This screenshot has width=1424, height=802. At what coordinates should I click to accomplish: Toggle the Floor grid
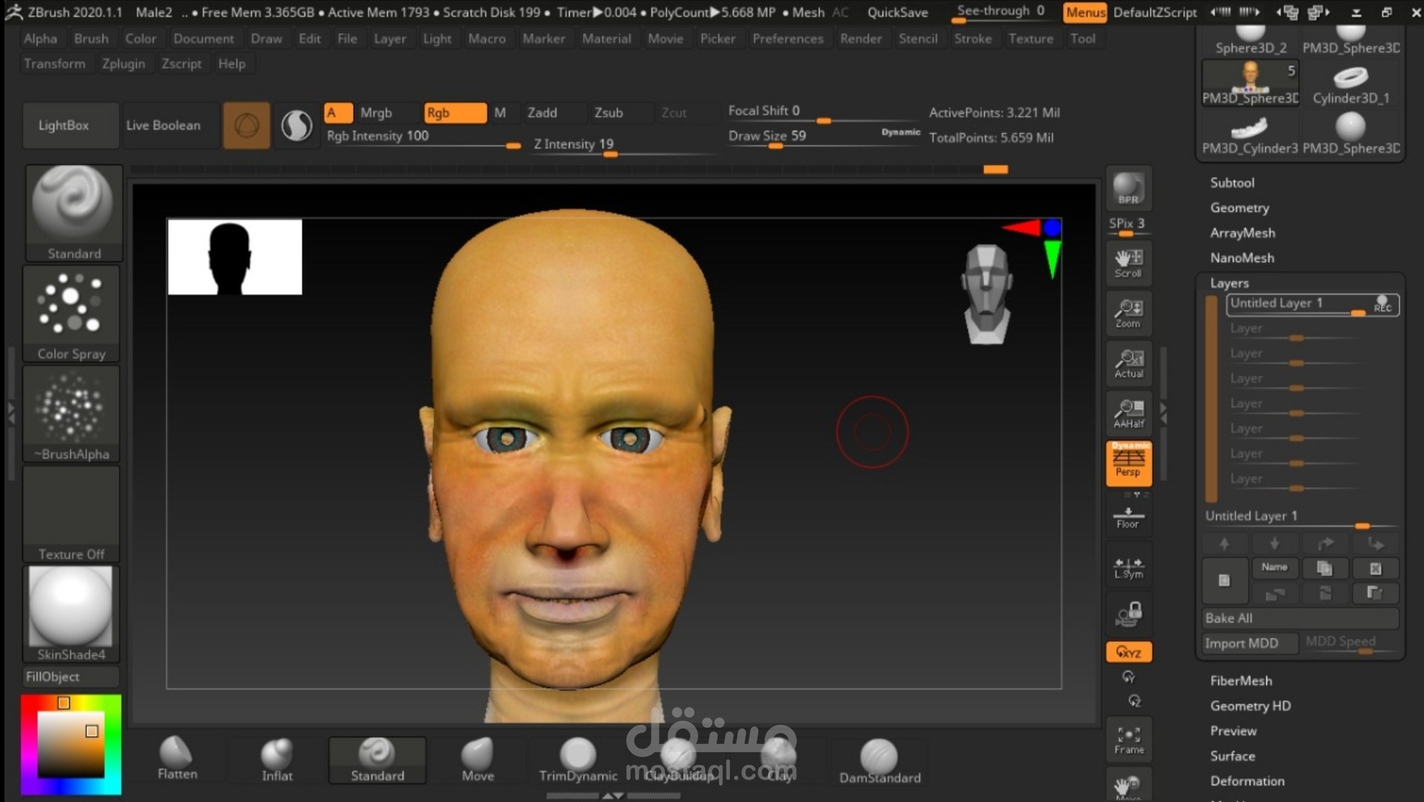1128,518
